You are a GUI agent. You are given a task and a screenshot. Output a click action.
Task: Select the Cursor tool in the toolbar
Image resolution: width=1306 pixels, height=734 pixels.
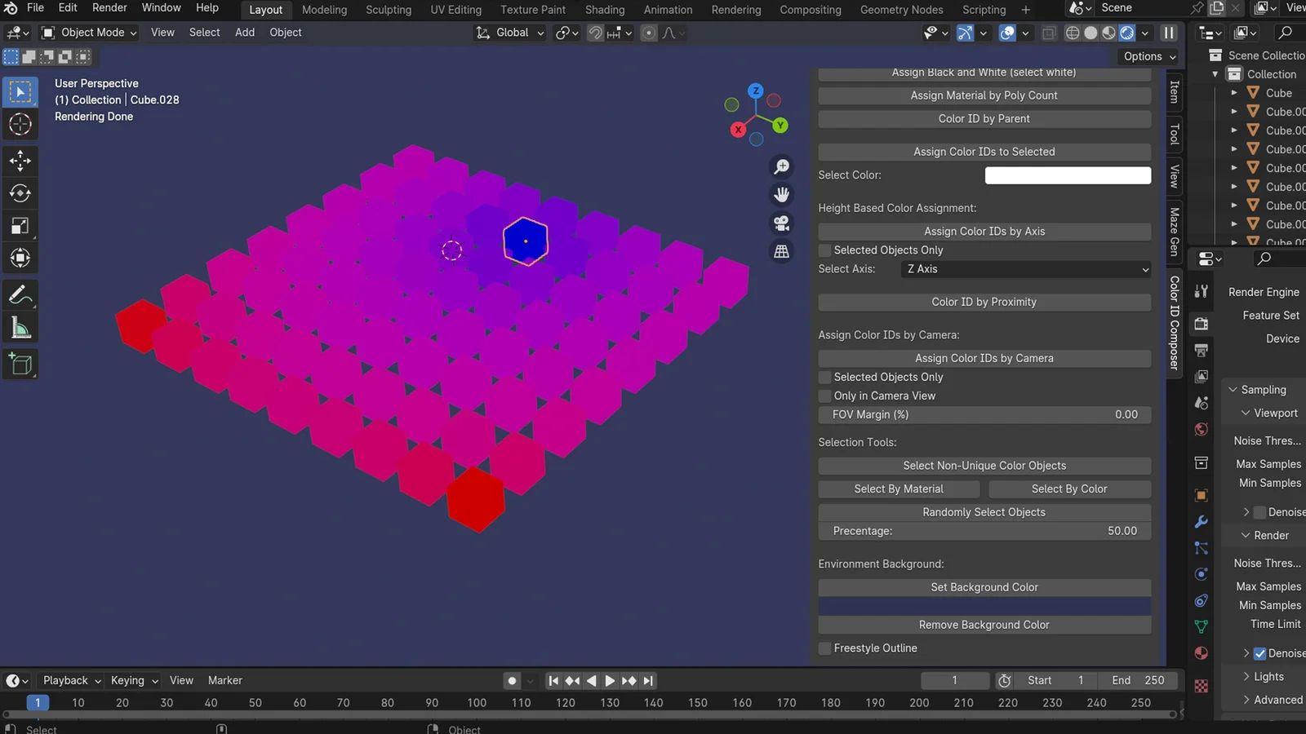click(20, 124)
